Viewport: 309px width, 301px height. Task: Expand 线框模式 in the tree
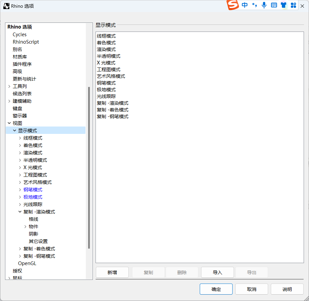[20, 138]
